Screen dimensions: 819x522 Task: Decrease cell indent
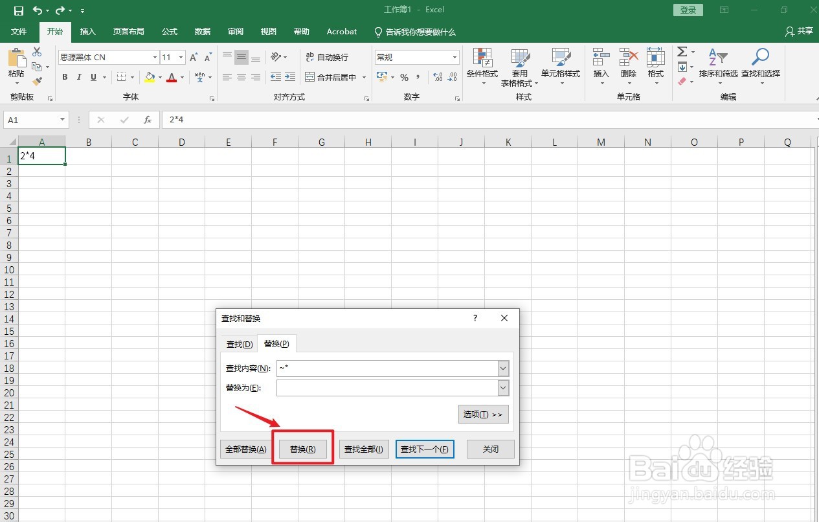[x=276, y=77]
